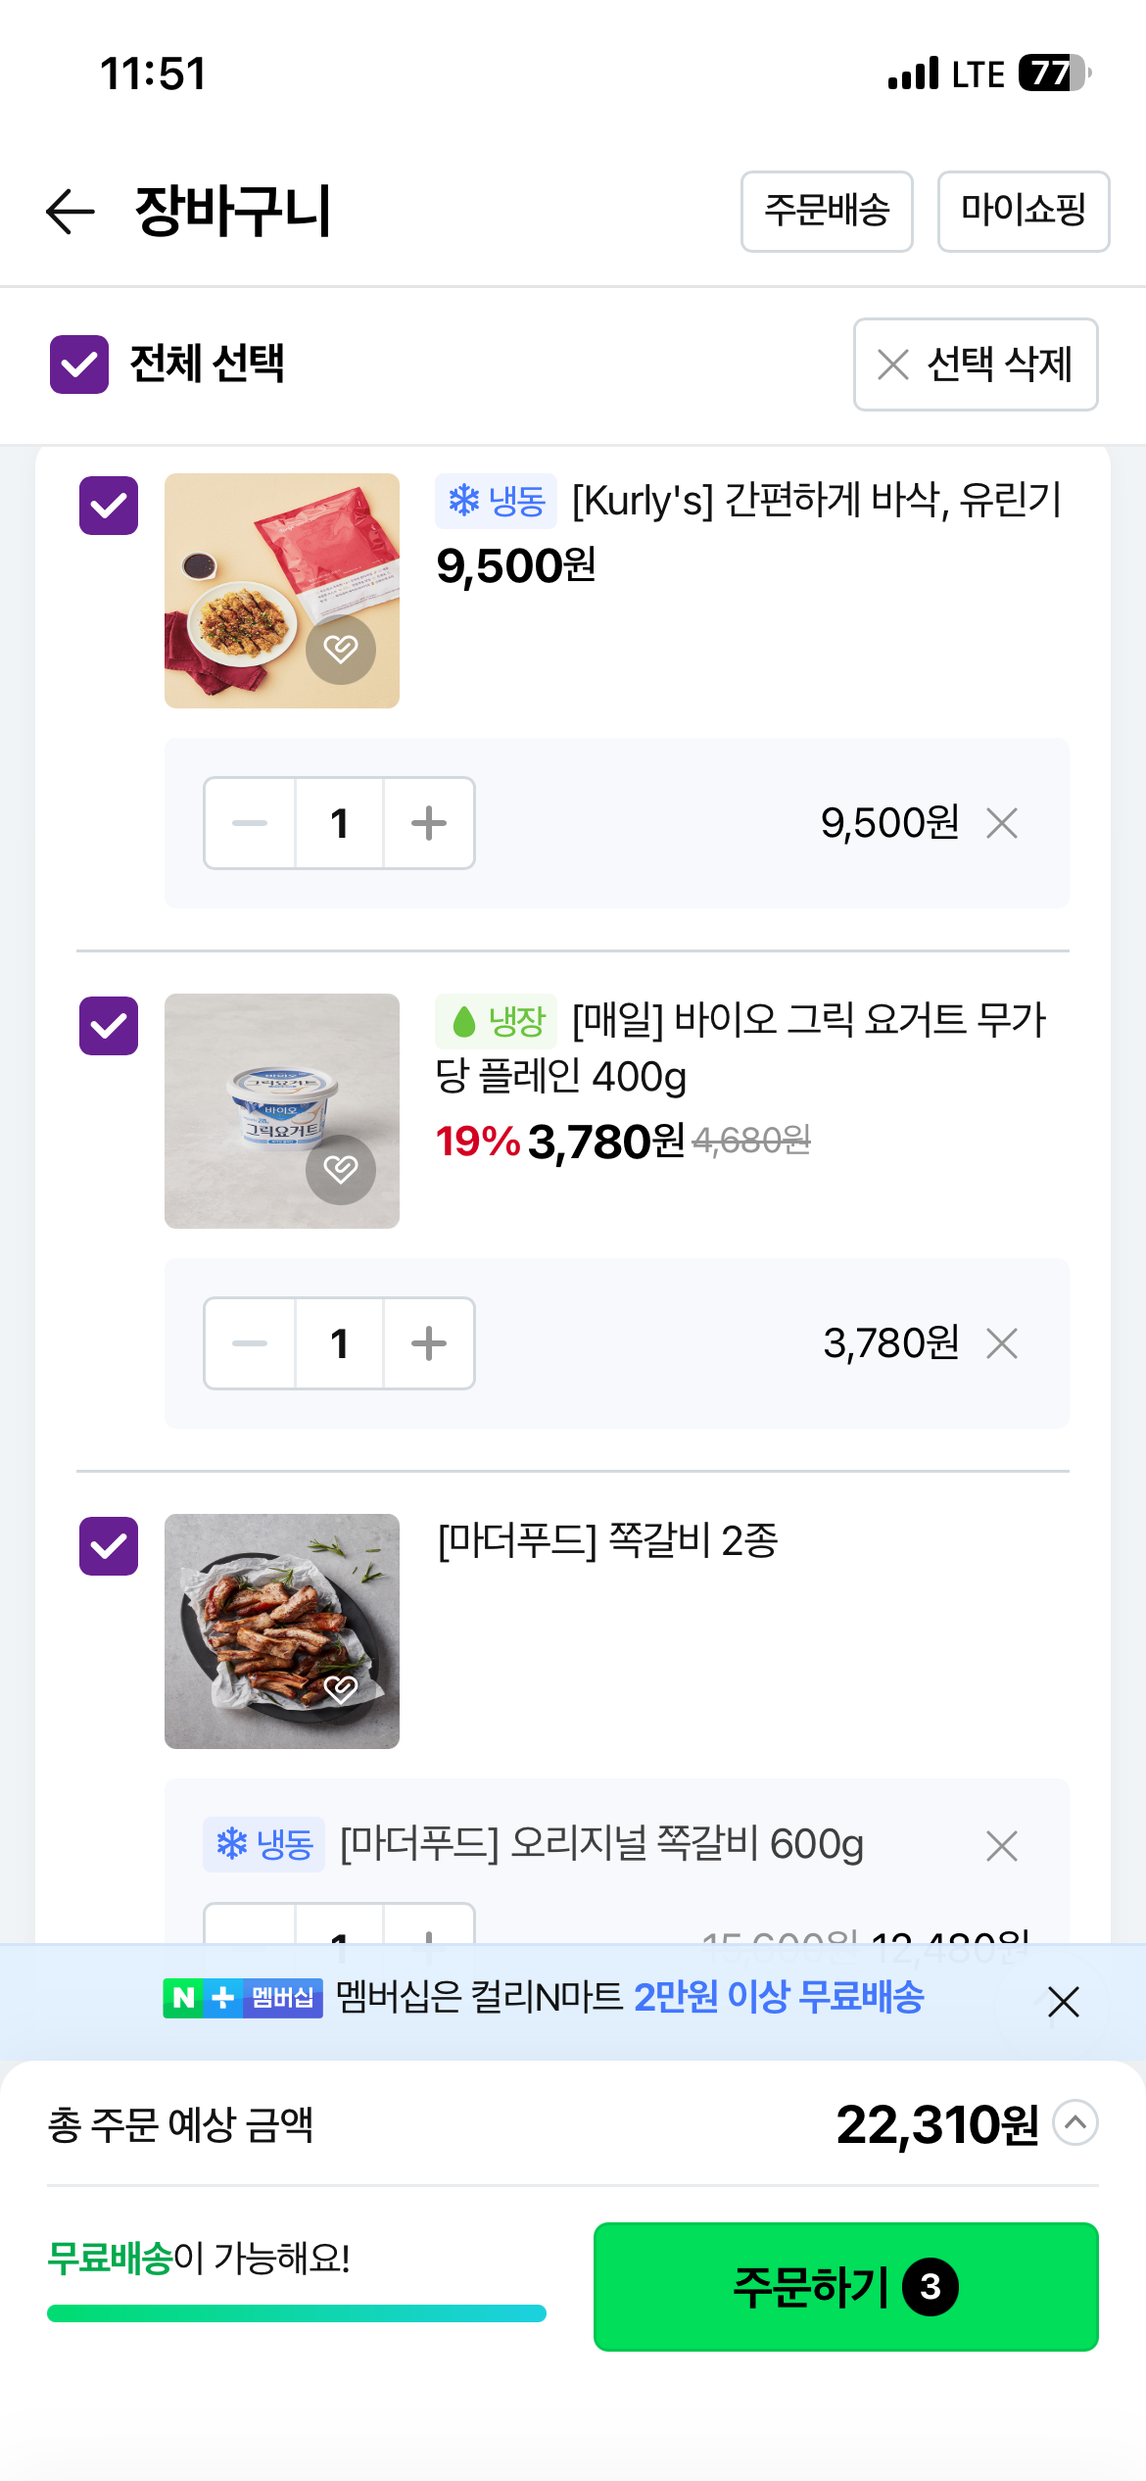Screen dimensions: 1146x2481
Task: Remove the 3,780원 yogurt item with X
Action: (1002, 1343)
